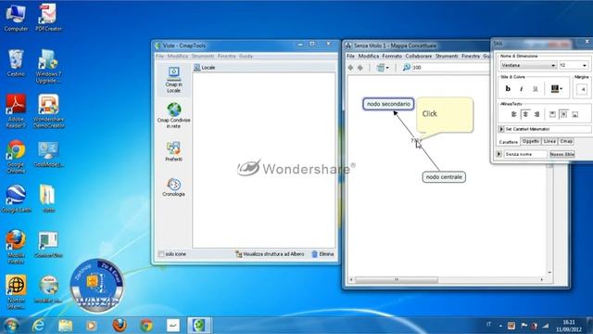Click the CmapTools taskbar button
The height and width of the screenshot is (334, 593).
coord(198,326)
